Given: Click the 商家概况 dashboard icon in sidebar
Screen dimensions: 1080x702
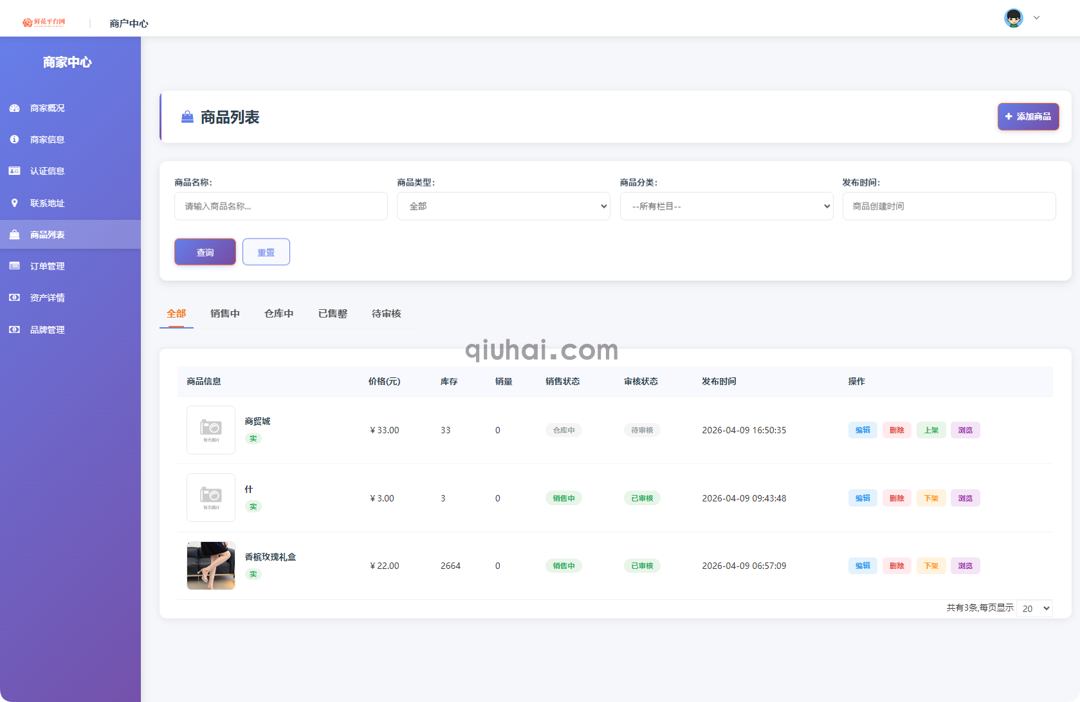Looking at the screenshot, I should (14, 108).
